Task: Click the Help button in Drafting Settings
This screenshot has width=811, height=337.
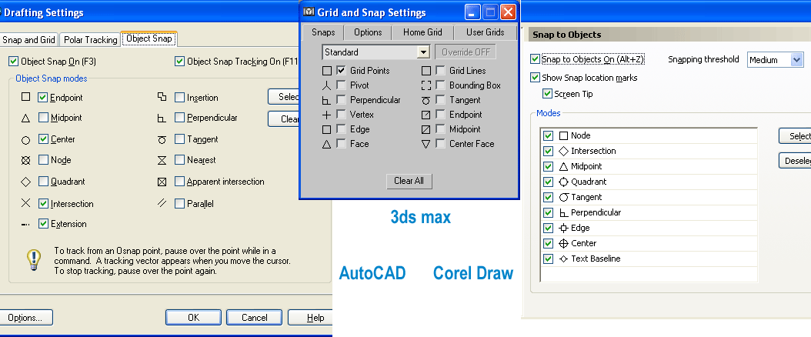Action: click(x=310, y=317)
